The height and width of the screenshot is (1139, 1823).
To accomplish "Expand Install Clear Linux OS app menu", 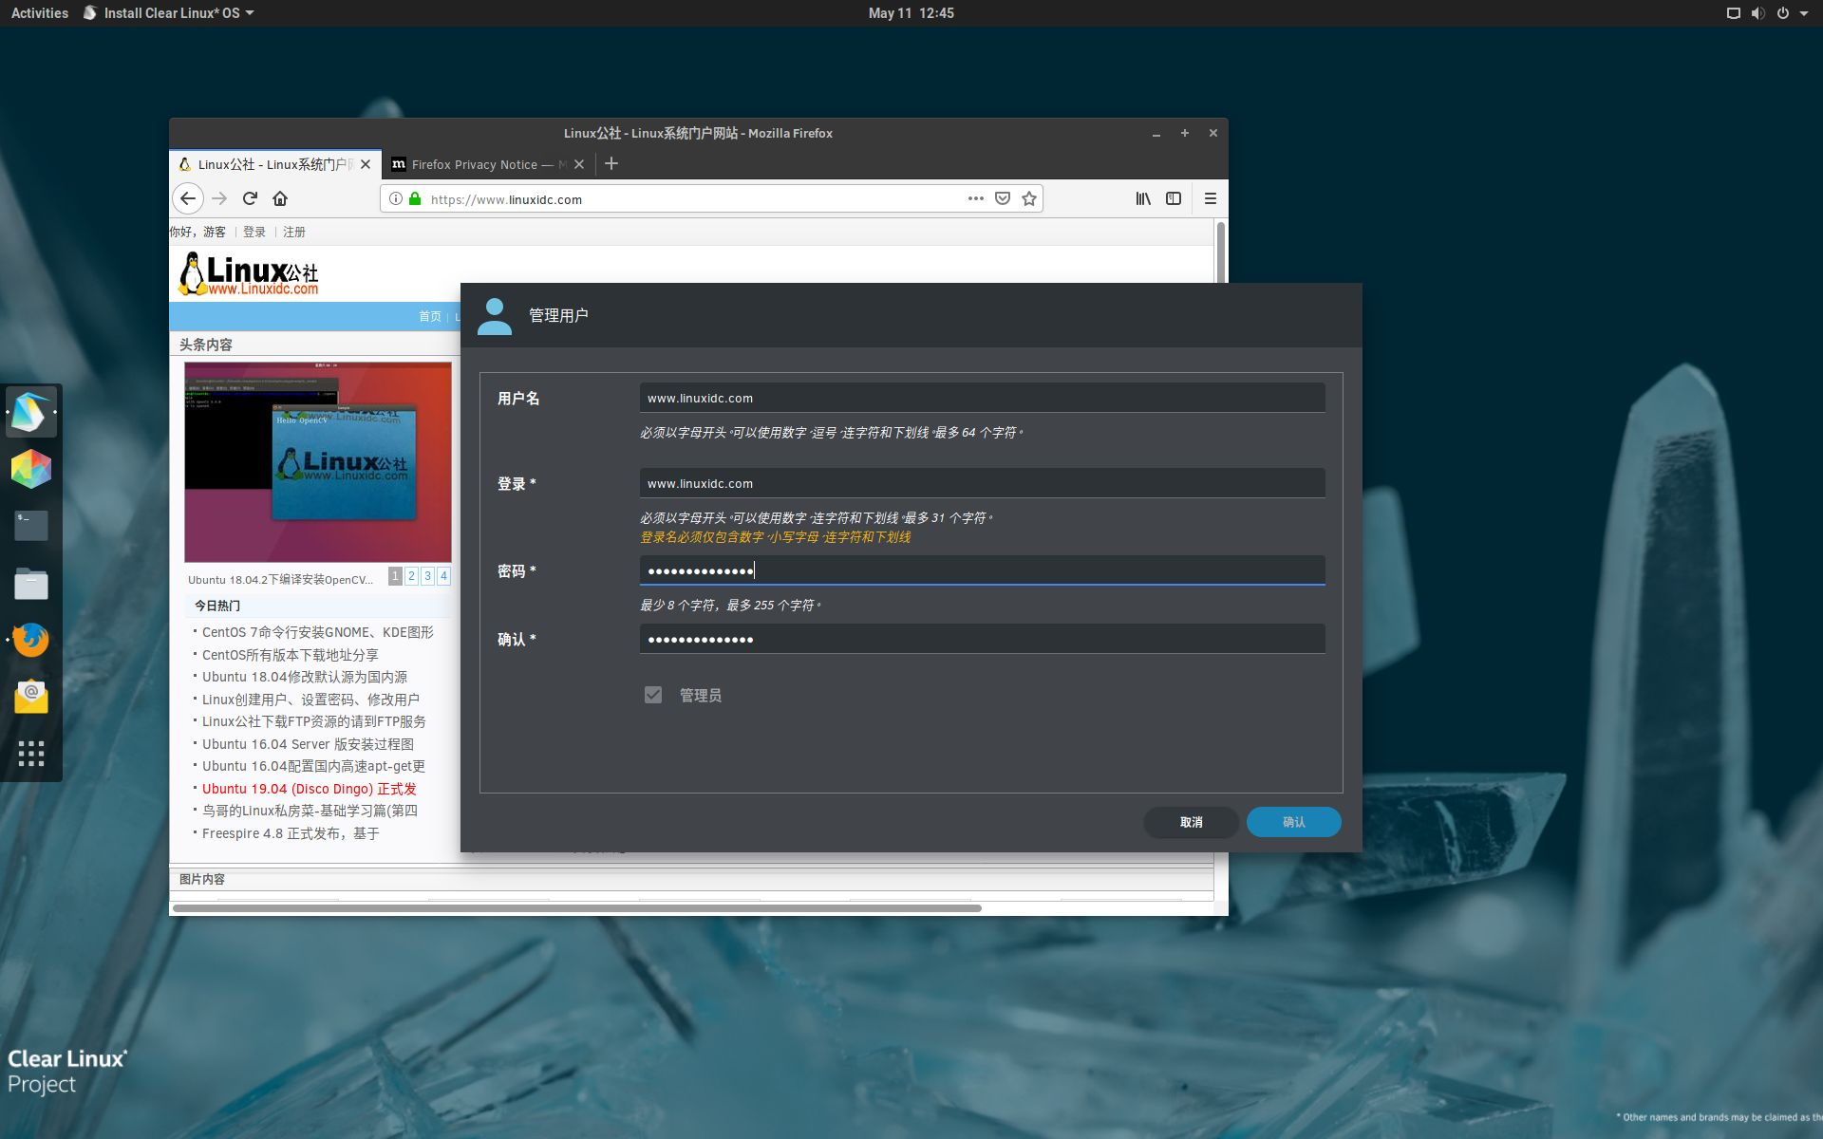I will tap(171, 13).
